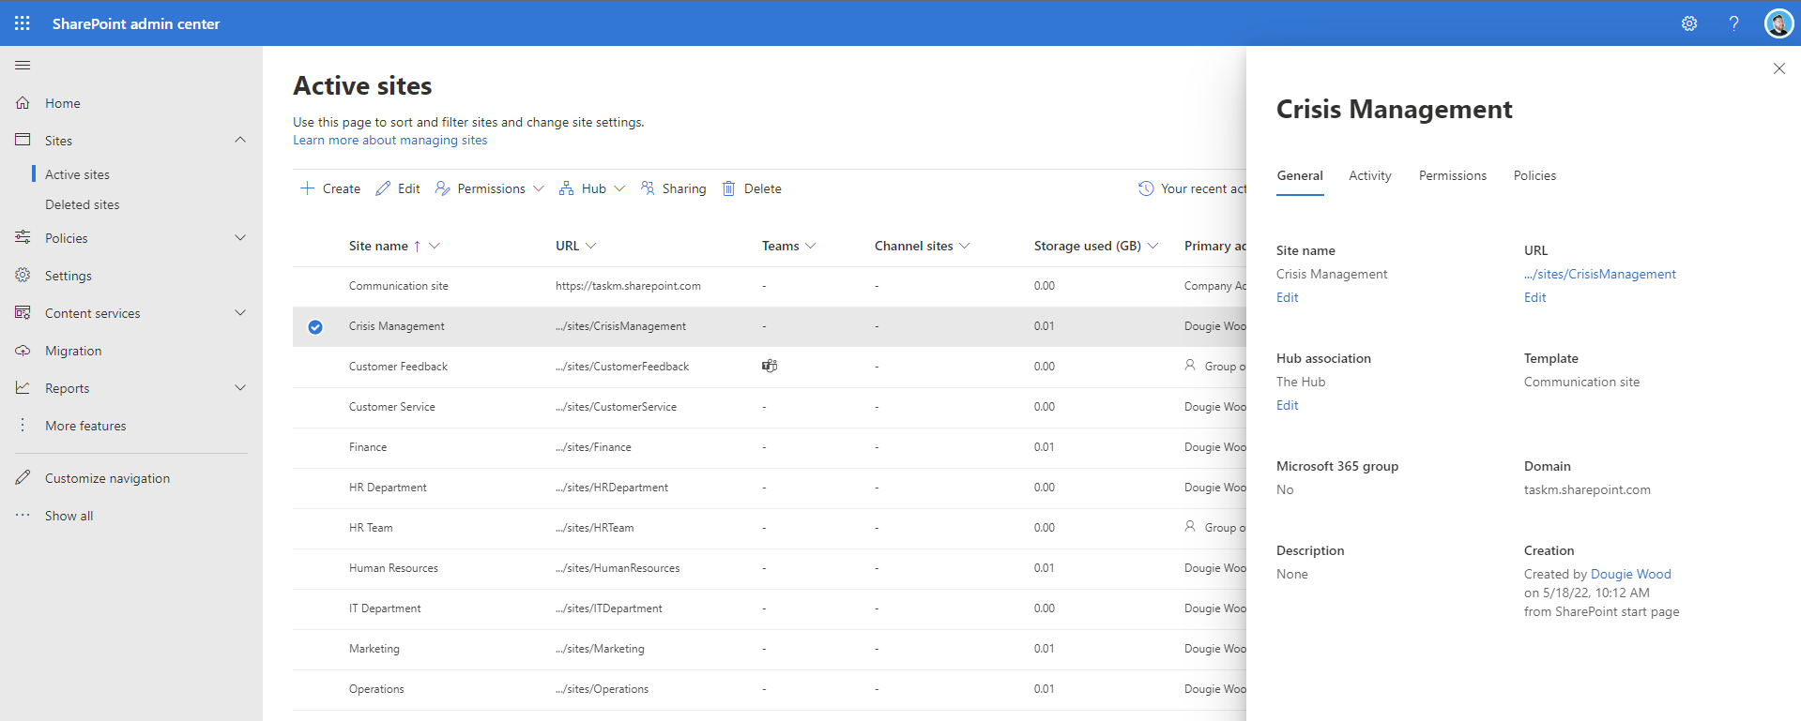Click Edit under Hub association
Screen dimensions: 1801x721
click(x=1288, y=405)
